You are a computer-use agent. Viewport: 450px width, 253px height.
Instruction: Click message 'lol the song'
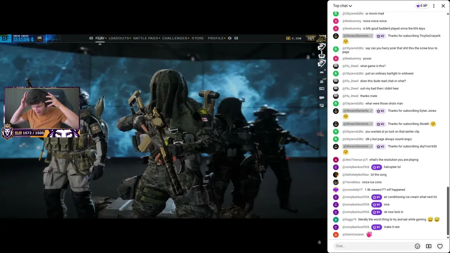pos(378,175)
